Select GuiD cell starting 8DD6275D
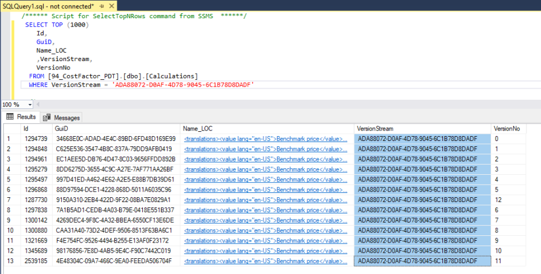This screenshot has width=541, height=274. pyautogui.click(x=116, y=169)
